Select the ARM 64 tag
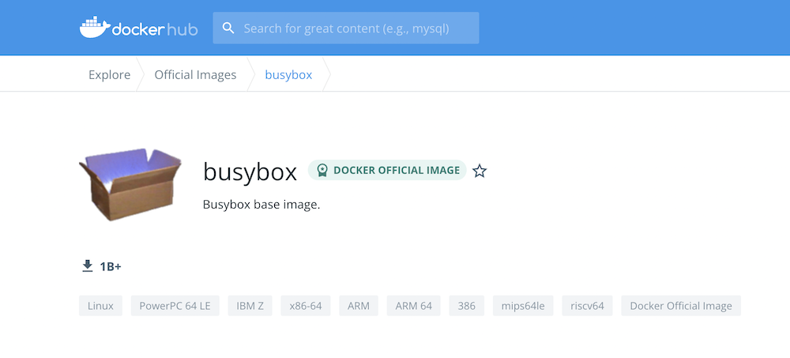Screen dimensions: 790x358 tap(414, 306)
